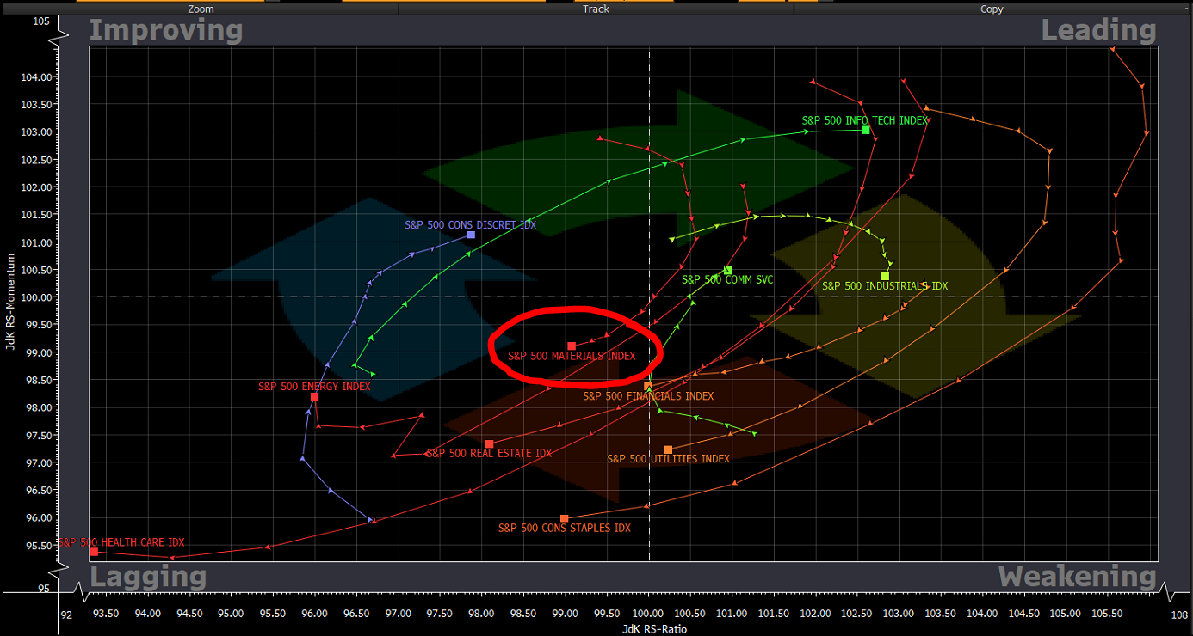Select the S&P 500 Materials Index square marker
The width and height of the screenshot is (1193, 636).
coord(572,346)
